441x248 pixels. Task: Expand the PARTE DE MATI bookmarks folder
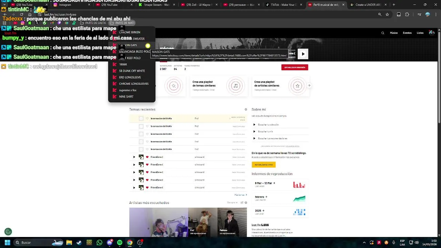[x=122, y=23]
